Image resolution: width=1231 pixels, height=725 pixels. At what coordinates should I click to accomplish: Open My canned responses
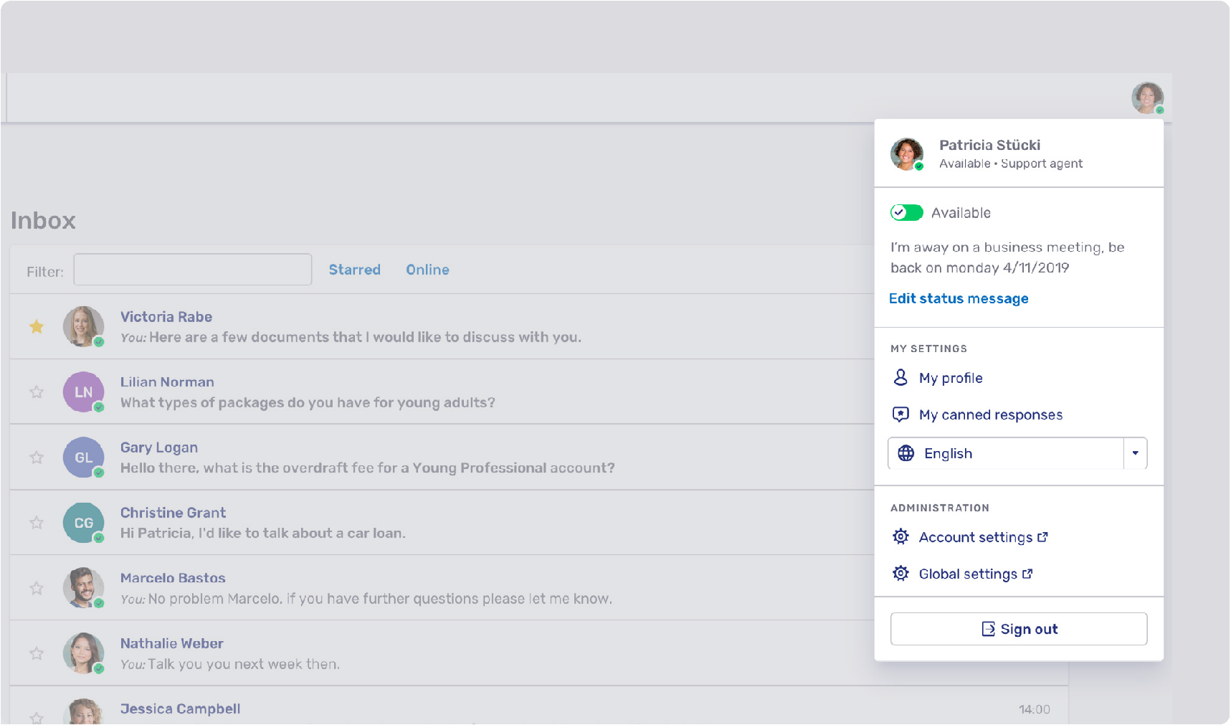[990, 414]
